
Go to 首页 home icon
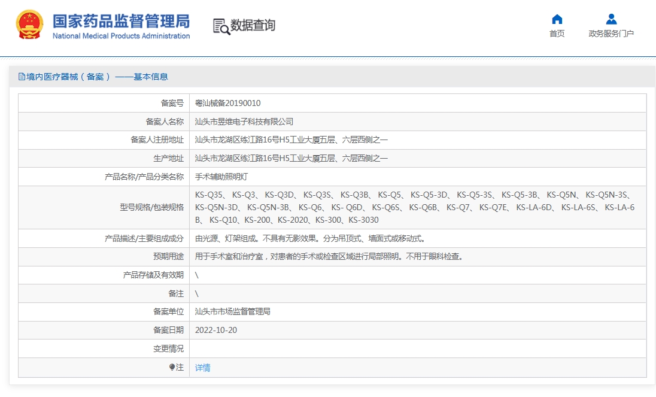pos(557,19)
